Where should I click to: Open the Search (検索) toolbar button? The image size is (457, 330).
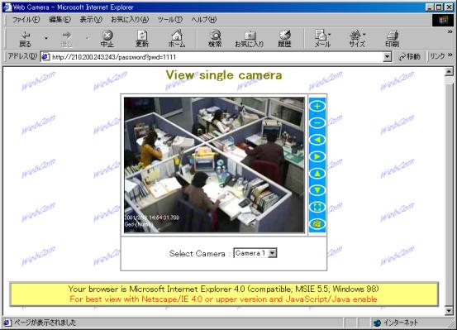pos(215,39)
